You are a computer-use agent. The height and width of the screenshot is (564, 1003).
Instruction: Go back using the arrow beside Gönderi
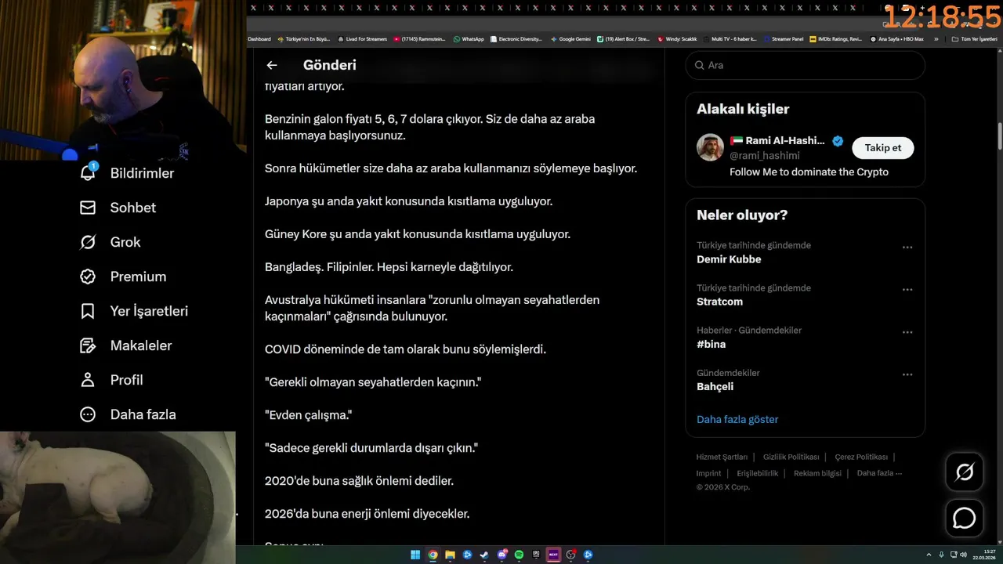pos(272,65)
